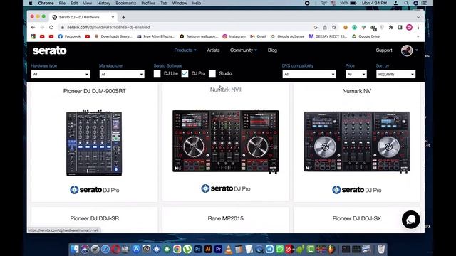Image resolution: width=456 pixels, height=256 pixels.
Task: Open Photoshop from the dock
Action: click(198, 249)
